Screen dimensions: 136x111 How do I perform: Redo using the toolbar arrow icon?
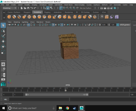(35, 8)
